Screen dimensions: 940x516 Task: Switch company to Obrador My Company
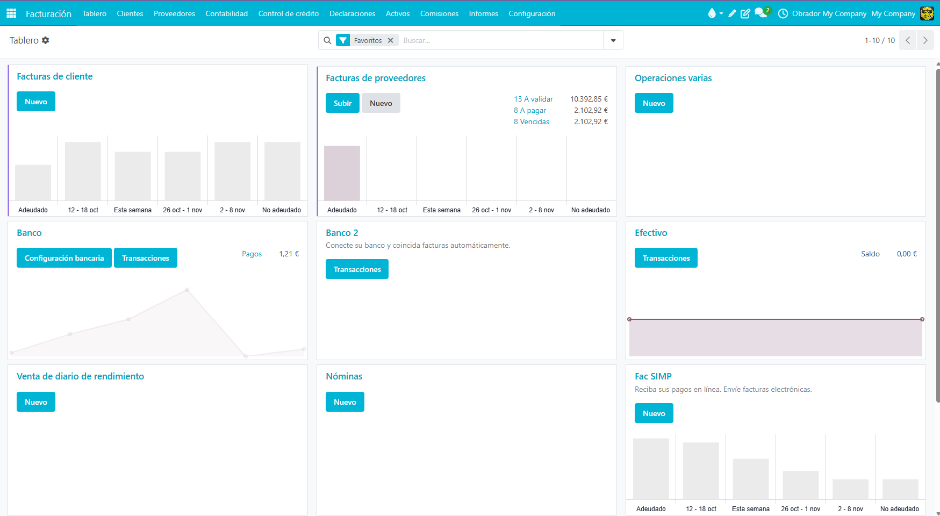829,13
